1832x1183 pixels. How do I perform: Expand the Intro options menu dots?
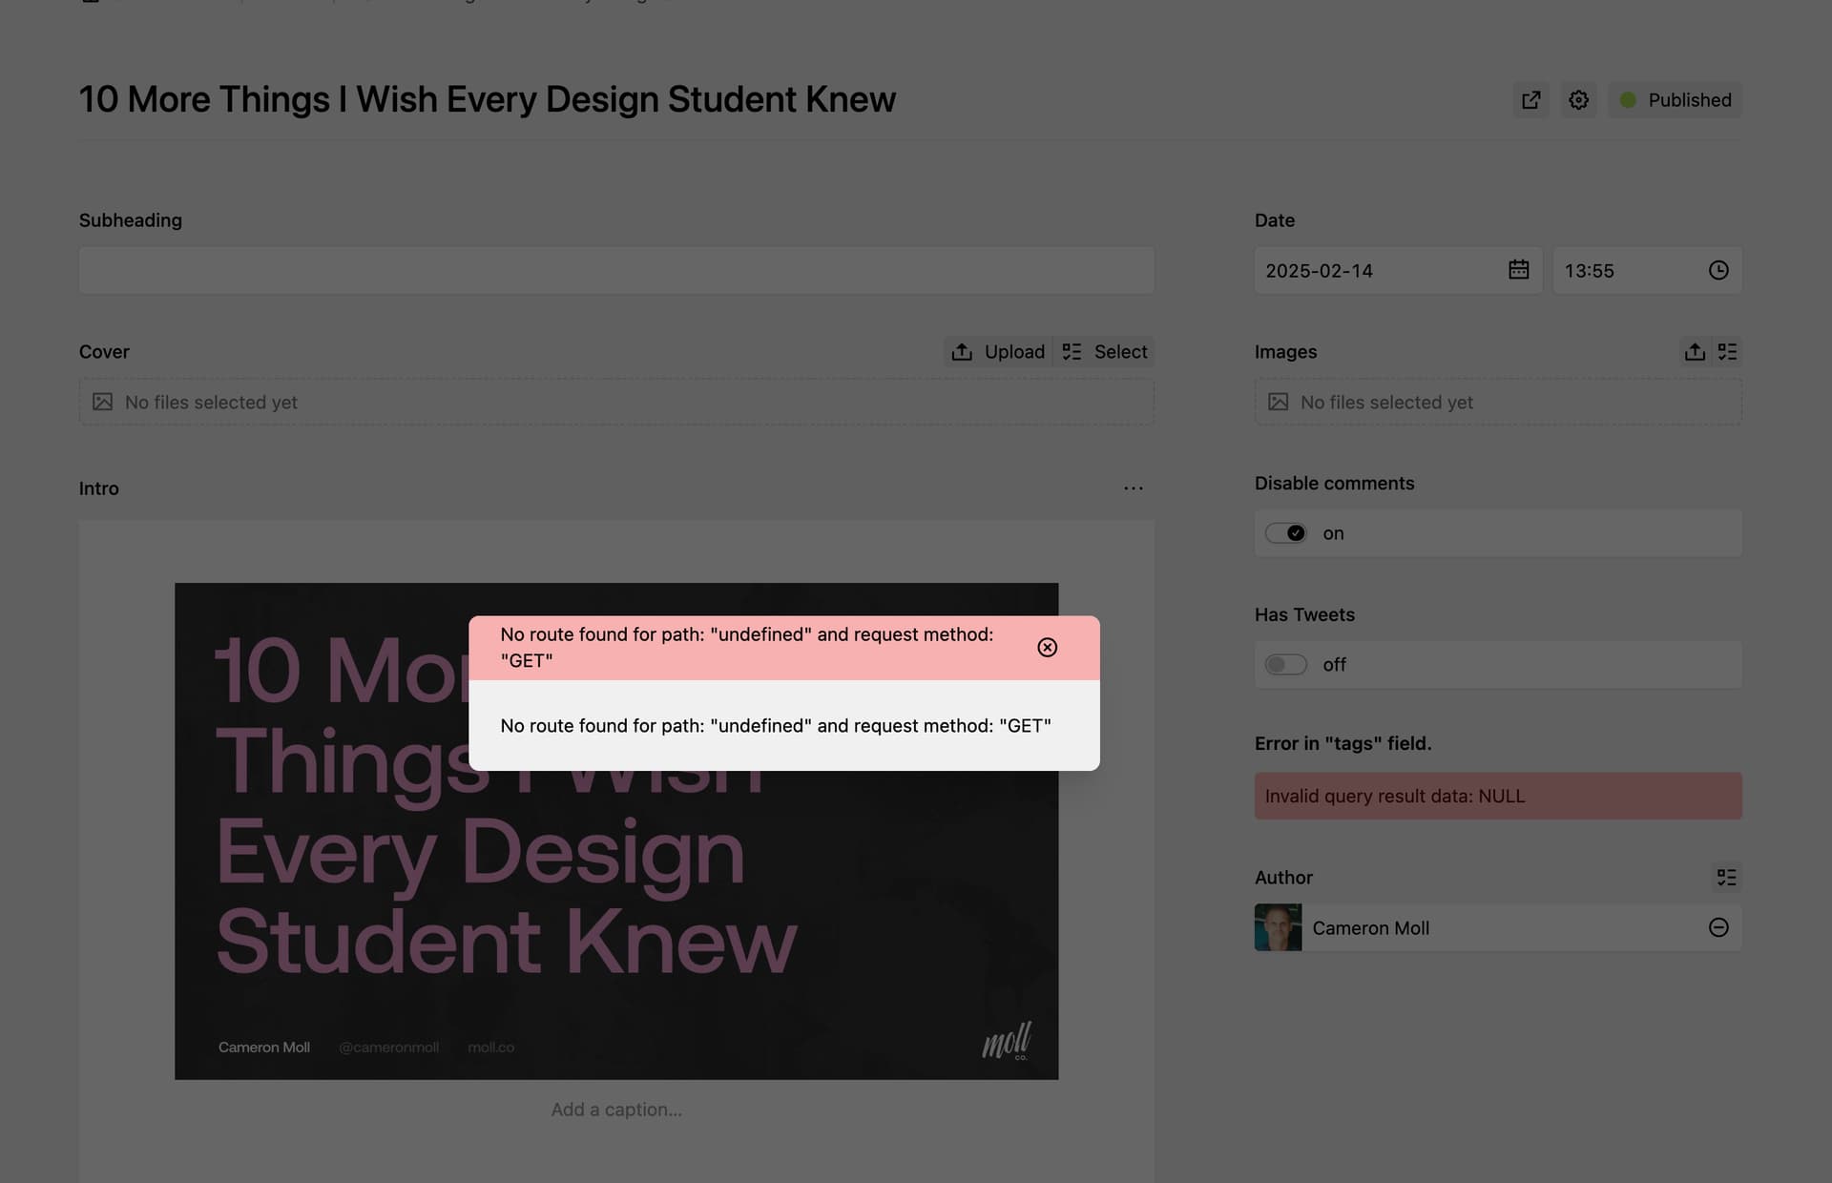pos(1133,488)
